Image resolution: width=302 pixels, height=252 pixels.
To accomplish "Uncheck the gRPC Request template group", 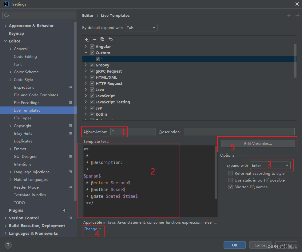I will coord(92,71).
